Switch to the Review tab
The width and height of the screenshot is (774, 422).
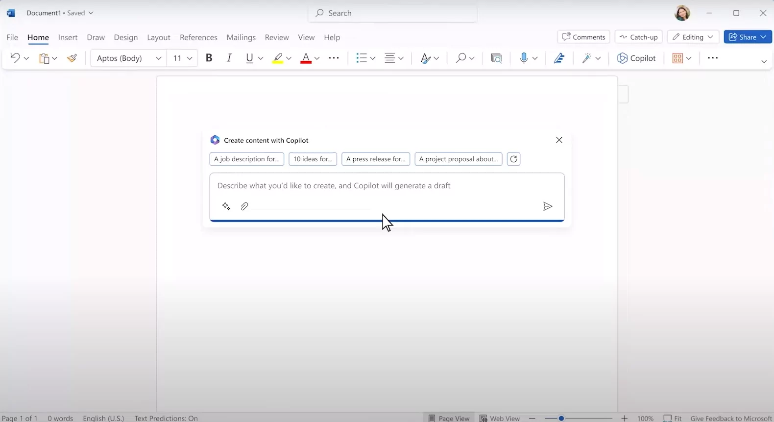point(277,37)
